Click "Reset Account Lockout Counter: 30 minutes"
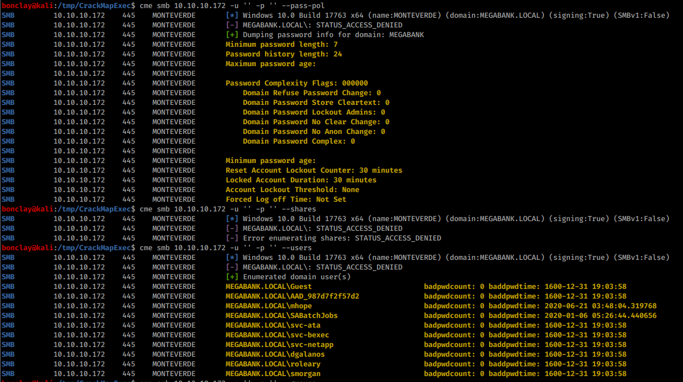The width and height of the screenshot is (683, 382). click(x=313, y=171)
